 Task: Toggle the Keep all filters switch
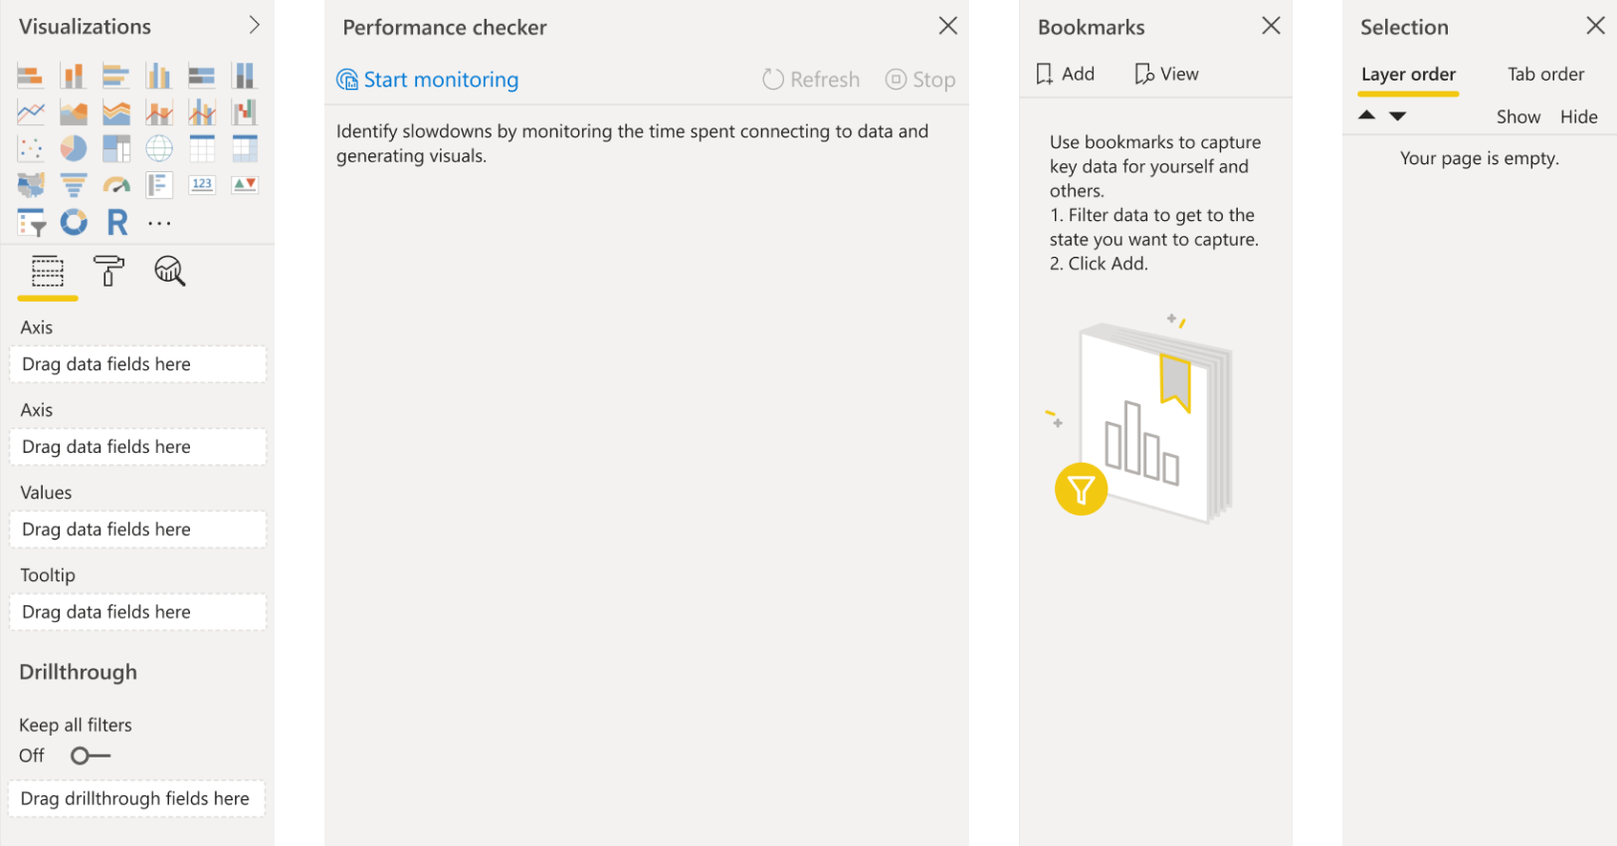[90, 755]
